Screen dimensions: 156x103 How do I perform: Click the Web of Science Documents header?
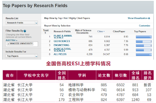click(x=83, y=32)
